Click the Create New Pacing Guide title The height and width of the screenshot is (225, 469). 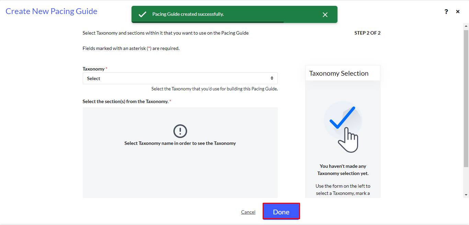pyautogui.click(x=52, y=11)
